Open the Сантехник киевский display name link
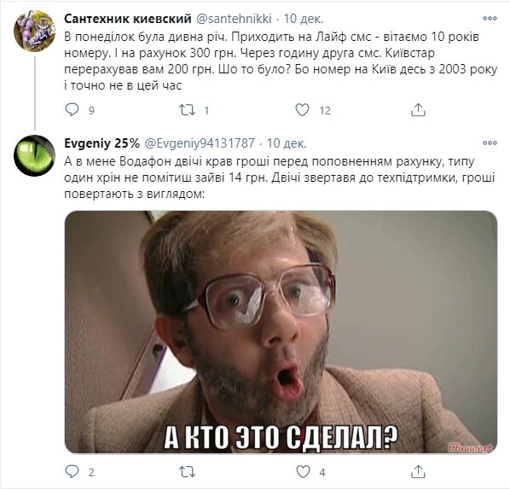510x489 pixels. 128,19
